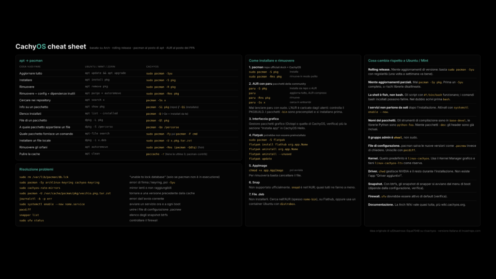Click 'sudo rm /var/lib/pacman/db.lck' command
Viewport: 496px width, 279px height.
click(44, 177)
